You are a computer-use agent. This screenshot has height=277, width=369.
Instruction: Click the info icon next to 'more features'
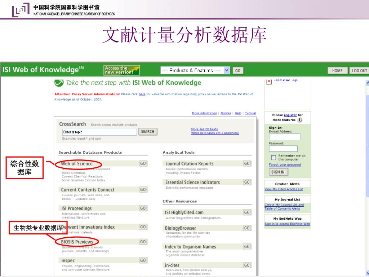tap(299, 120)
